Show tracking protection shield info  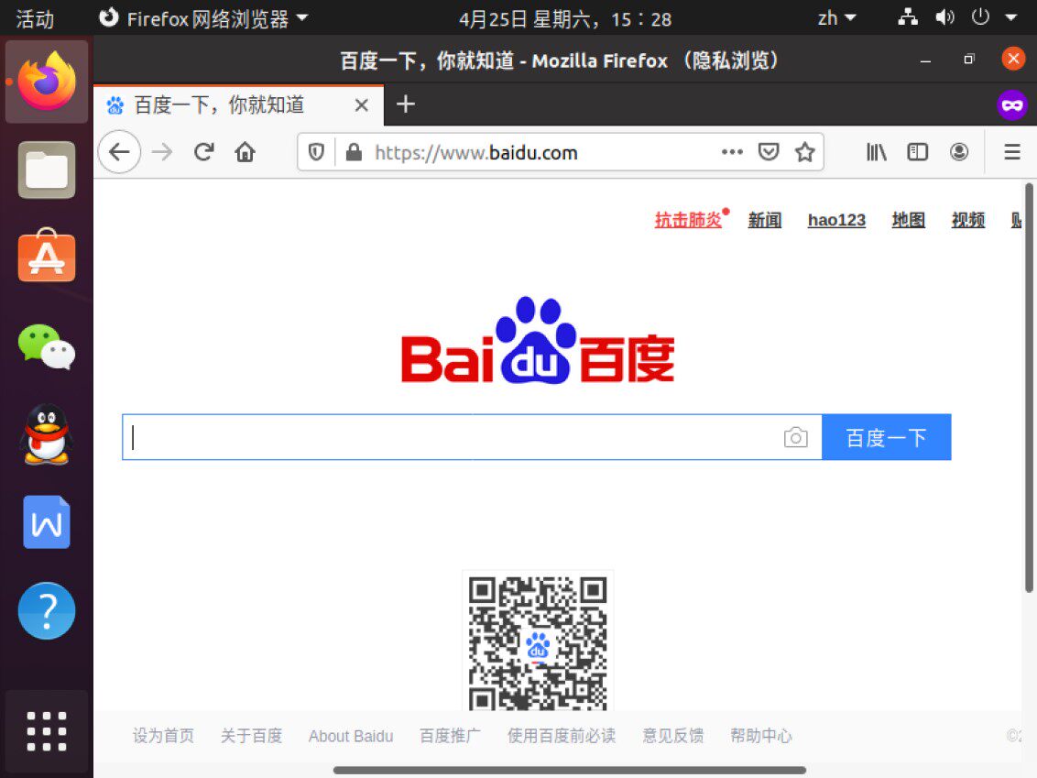316,153
